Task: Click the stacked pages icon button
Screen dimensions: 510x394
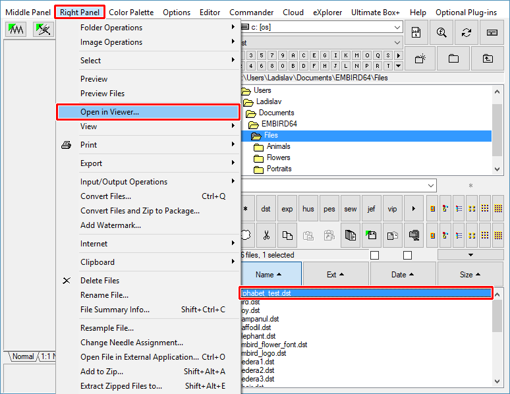Action: (351, 235)
